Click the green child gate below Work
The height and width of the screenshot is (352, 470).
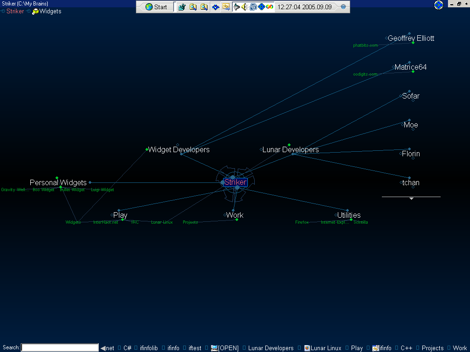237,220
